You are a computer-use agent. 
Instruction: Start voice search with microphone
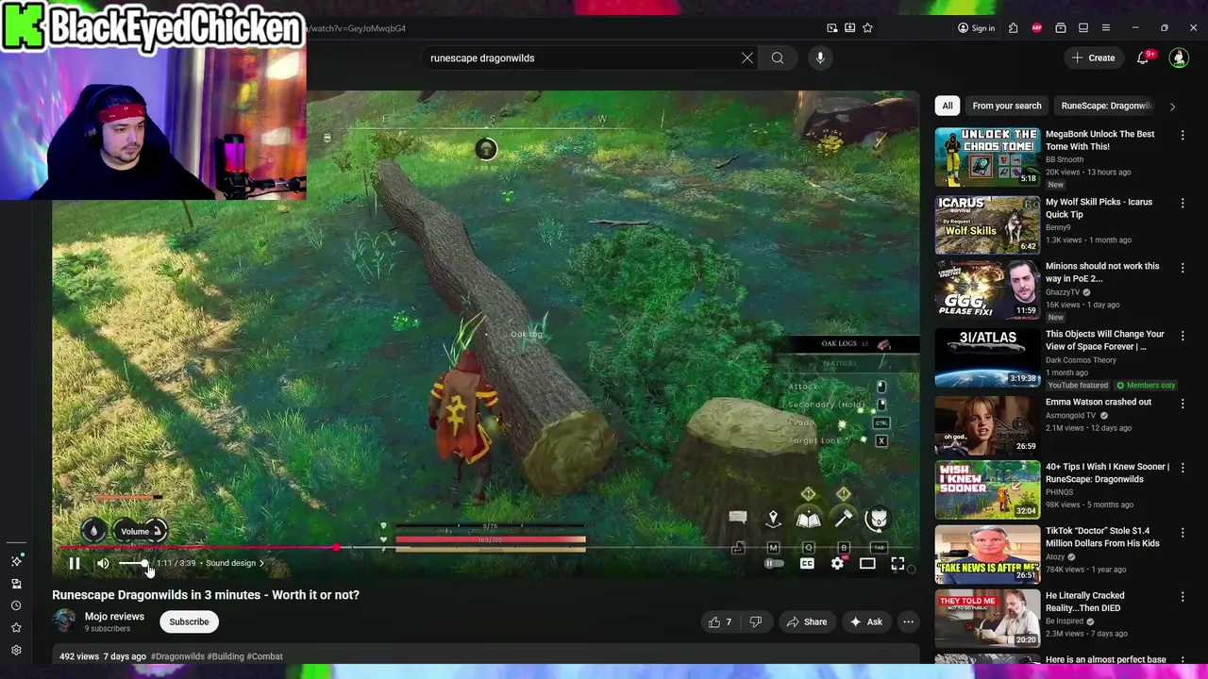(820, 58)
